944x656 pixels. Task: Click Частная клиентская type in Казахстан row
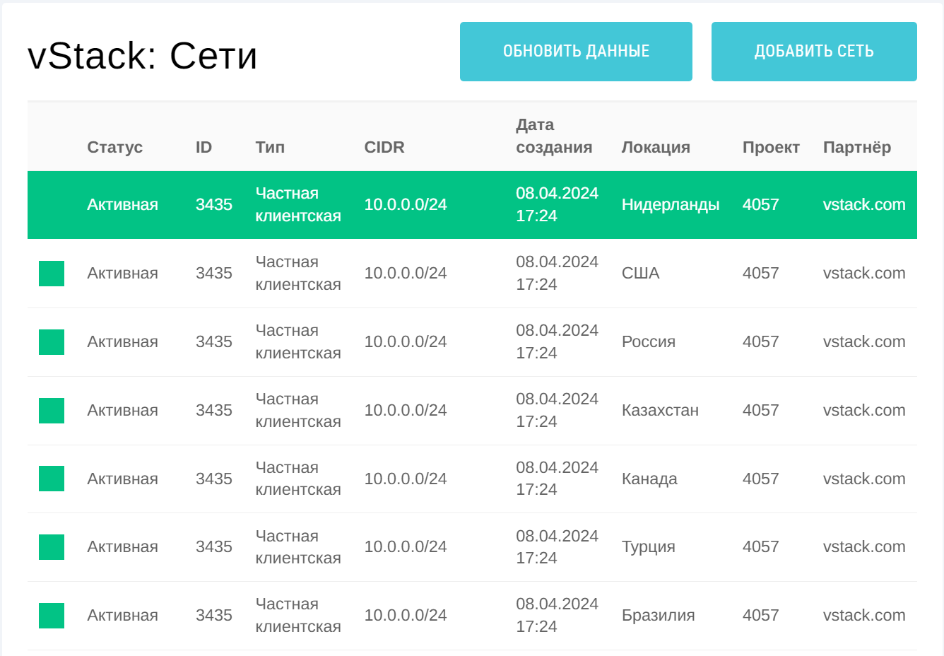[x=298, y=411]
